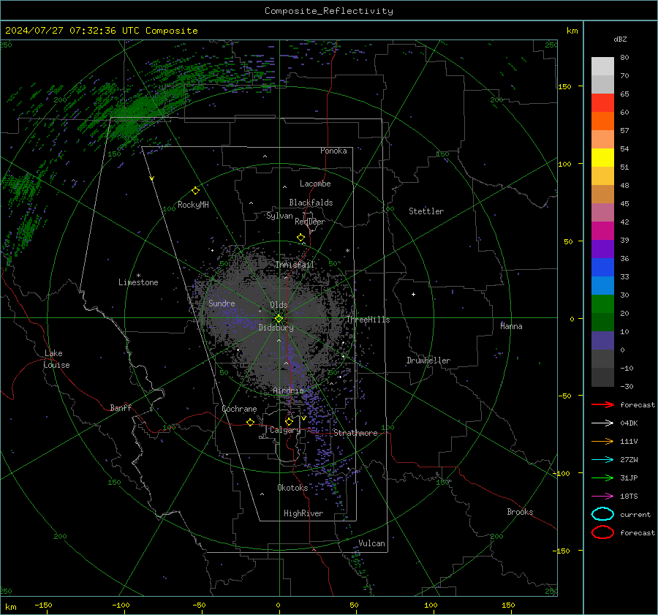Click the RockyMH label

(x=193, y=205)
